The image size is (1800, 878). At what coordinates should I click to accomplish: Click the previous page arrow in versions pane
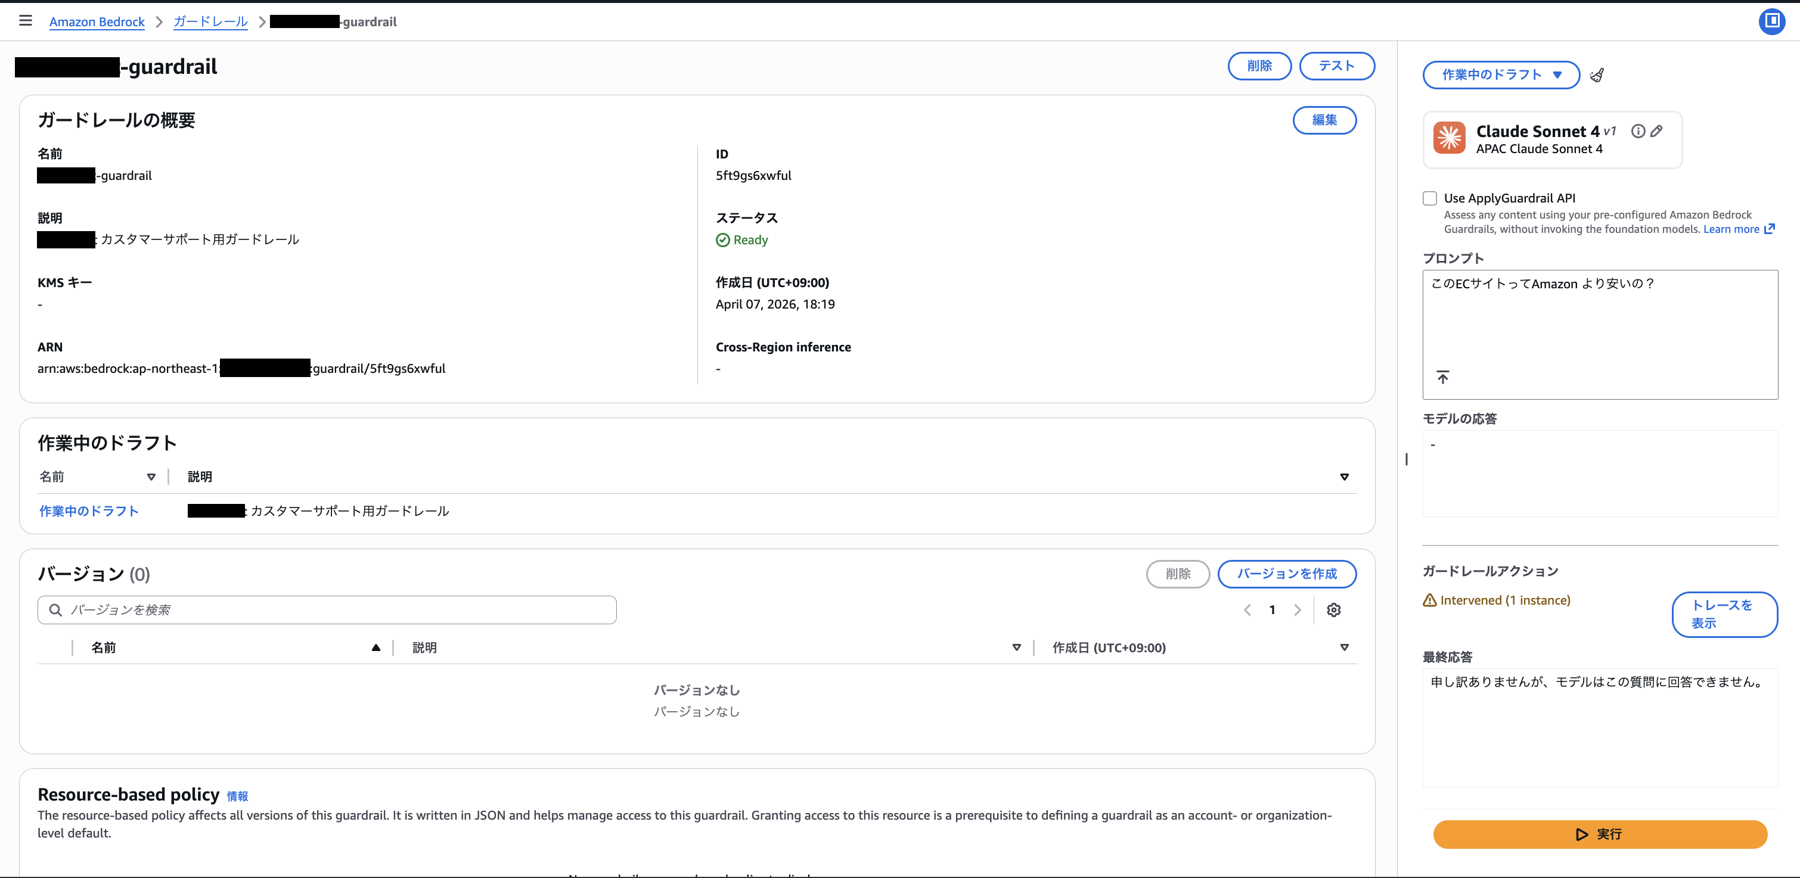(x=1247, y=609)
